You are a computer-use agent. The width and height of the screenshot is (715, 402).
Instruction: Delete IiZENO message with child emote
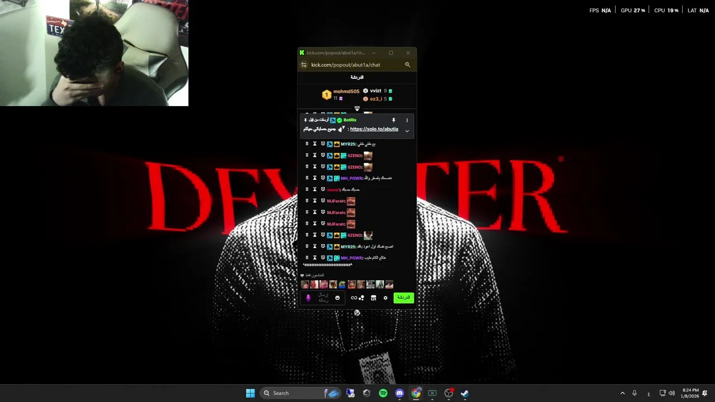click(307, 235)
